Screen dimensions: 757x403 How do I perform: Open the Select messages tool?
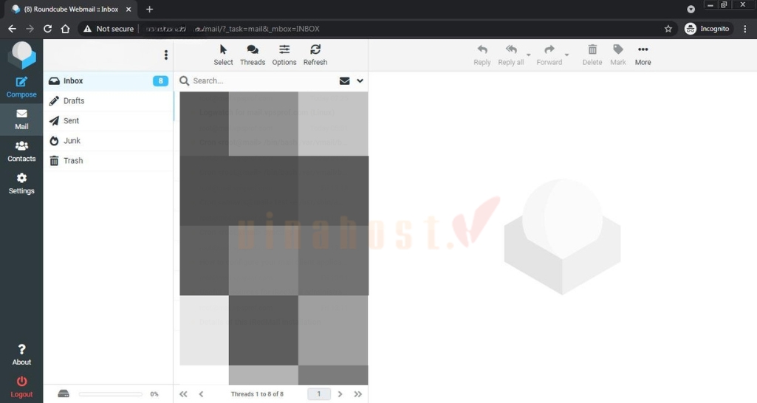click(223, 55)
